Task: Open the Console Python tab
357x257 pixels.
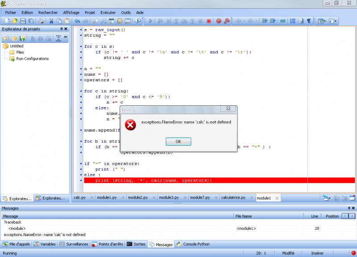Action: pos(193,244)
